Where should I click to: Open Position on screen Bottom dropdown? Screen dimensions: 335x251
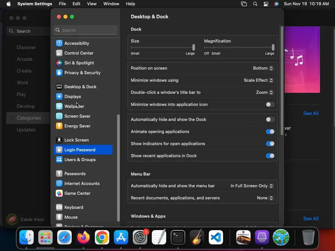pyautogui.click(x=263, y=68)
